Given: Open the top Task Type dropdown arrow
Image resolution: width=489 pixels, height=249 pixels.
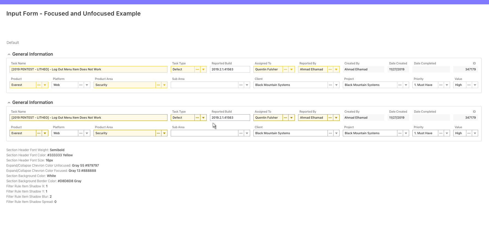Looking at the screenshot, I should (x=203, y=69).
